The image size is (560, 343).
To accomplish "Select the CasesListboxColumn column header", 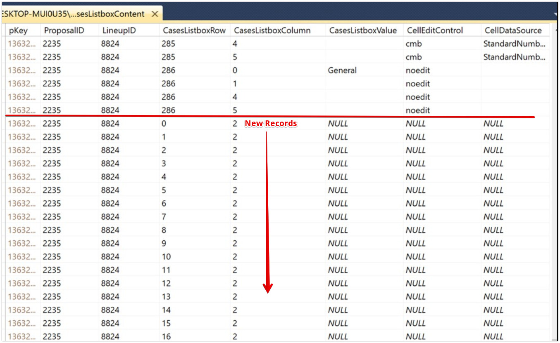I will click(272, 30).
